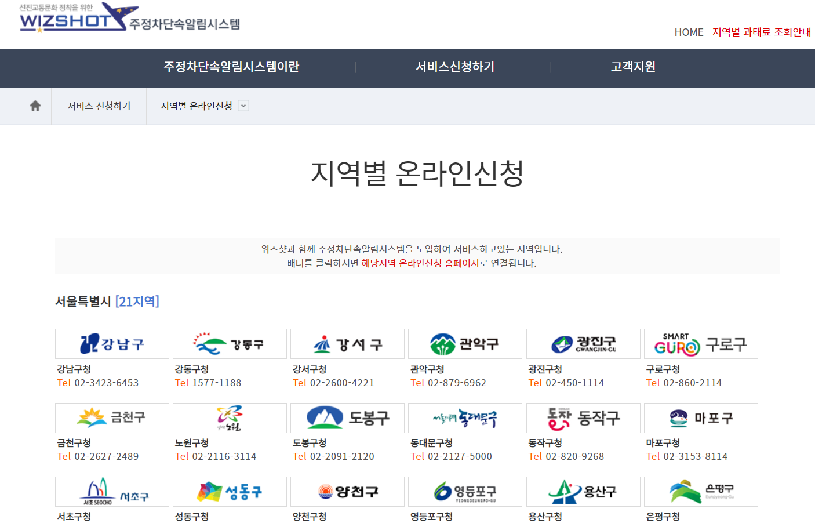Open 도봉구 district banner logo
Screen dimensions: 815x523
347,418
